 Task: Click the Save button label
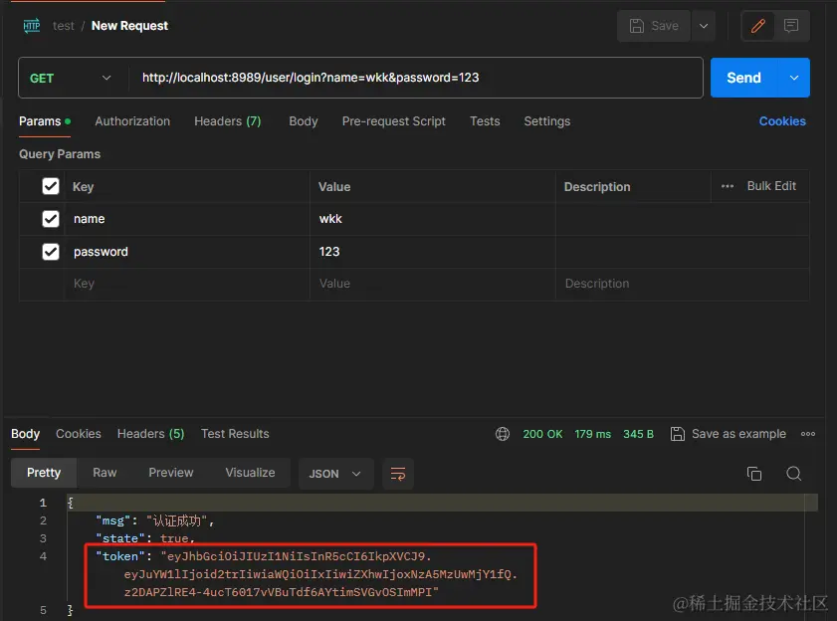pos(665,26)
